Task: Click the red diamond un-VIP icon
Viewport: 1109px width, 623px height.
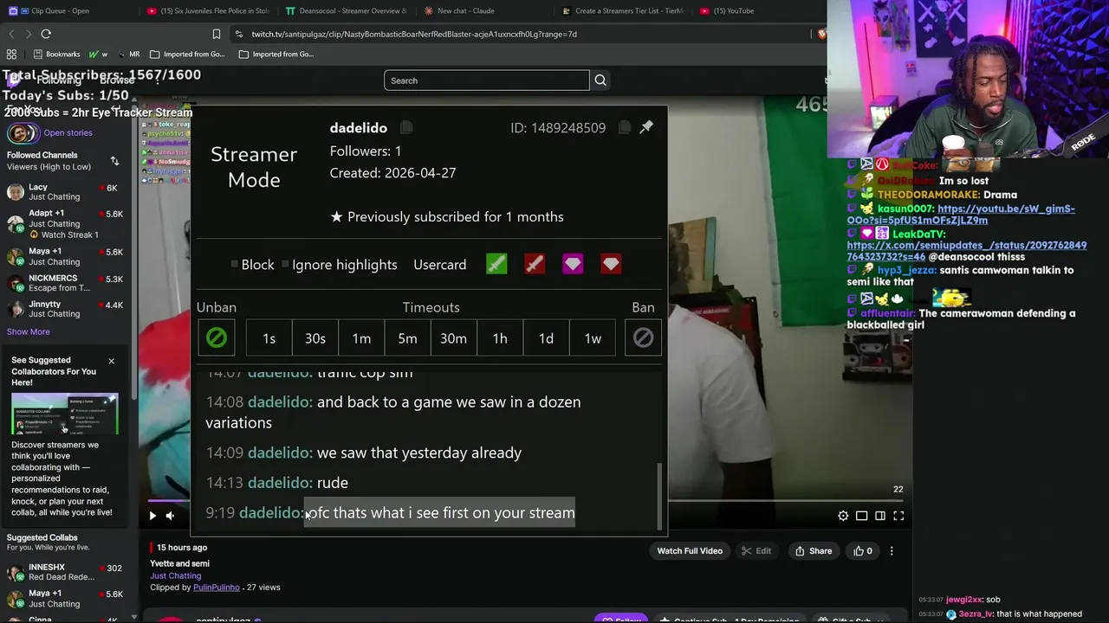Action: [611, 264]
